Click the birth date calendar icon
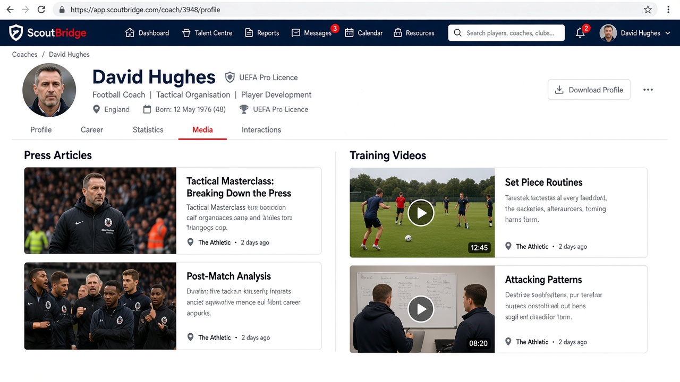 click(x=147, y=109)
